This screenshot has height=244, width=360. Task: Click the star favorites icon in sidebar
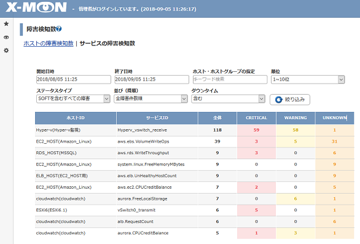(6, 24)
